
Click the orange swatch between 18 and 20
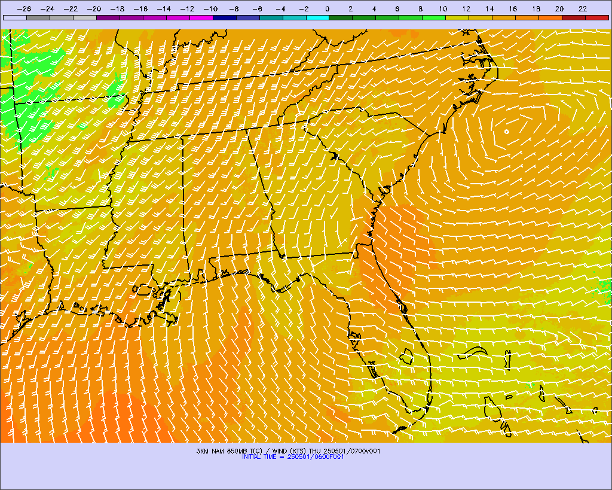click(x=550, y=17)
